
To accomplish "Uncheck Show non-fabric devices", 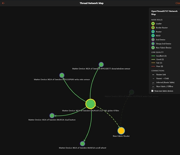I will click(x=152, y=91).
